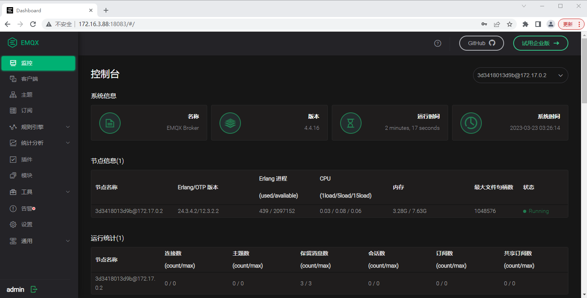Expand the 统计分析 submenu chevron

[68, 143]
